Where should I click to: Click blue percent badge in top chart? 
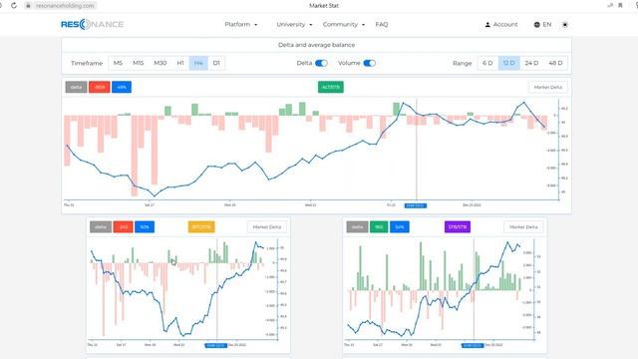coord(122,87)
